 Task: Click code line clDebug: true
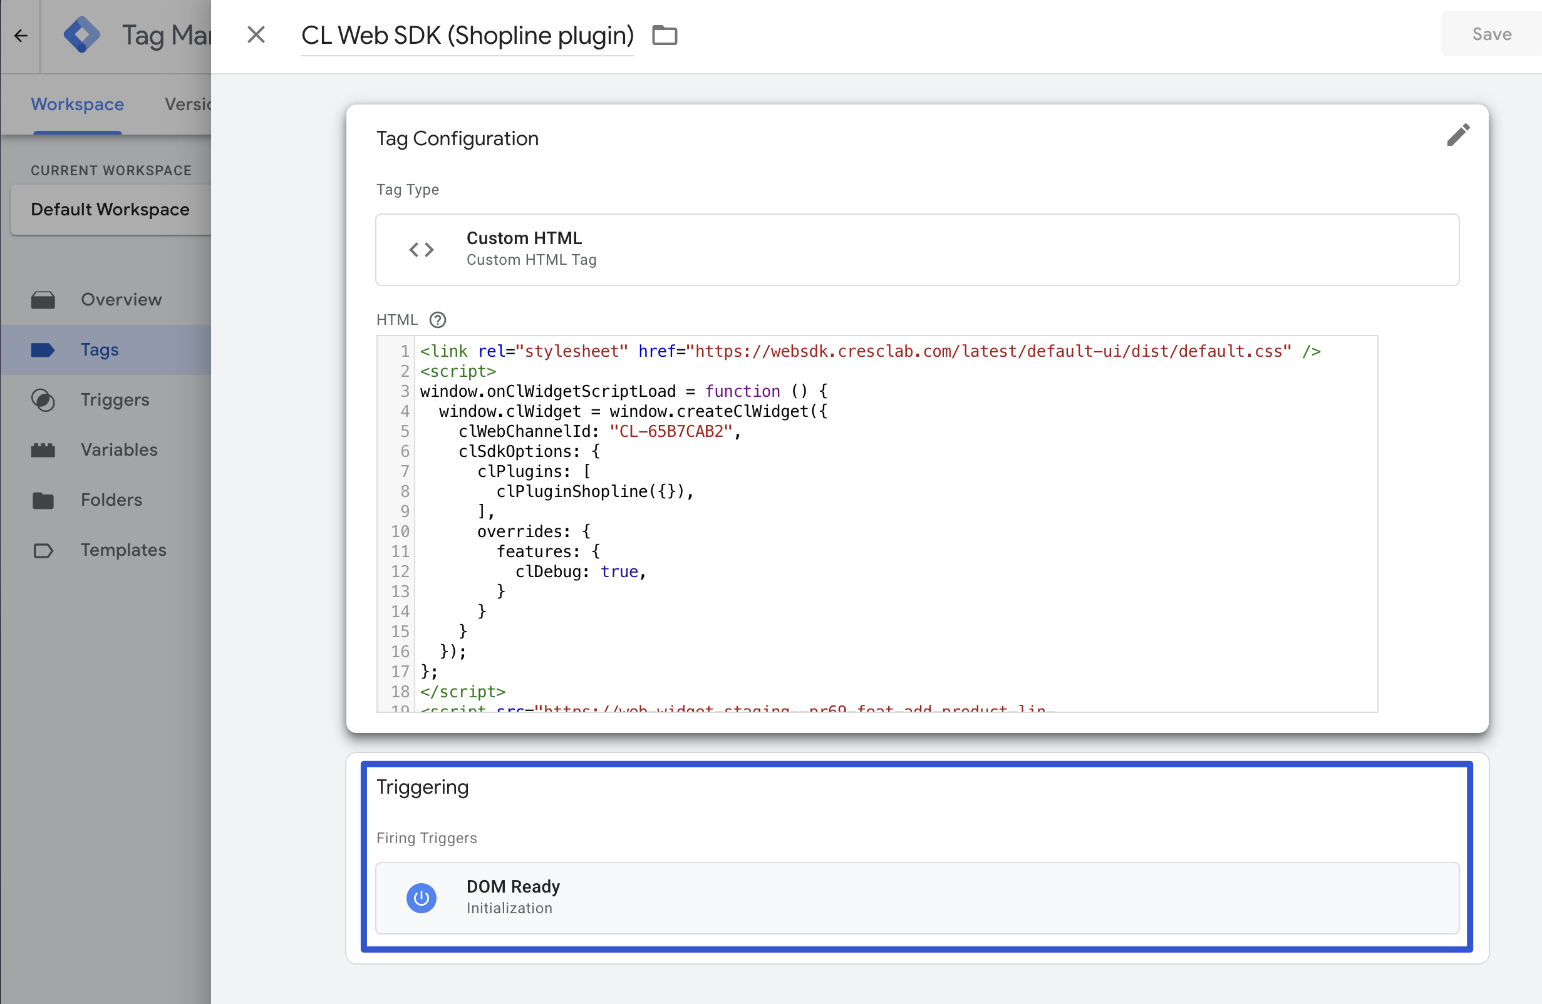click(581, 572)
